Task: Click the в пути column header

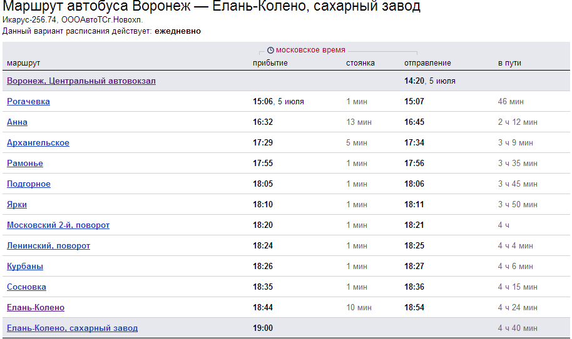Action: tap(509, 63)
